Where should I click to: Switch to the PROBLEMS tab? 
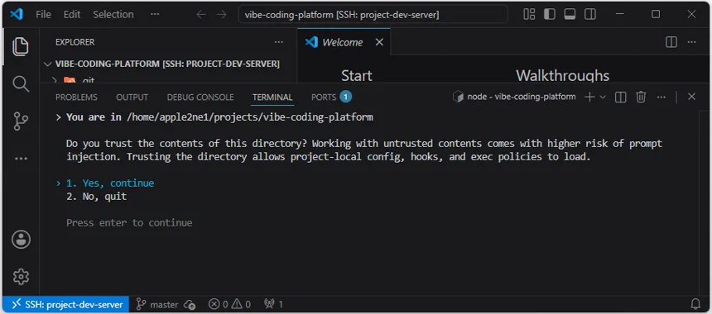pos(76,97)
